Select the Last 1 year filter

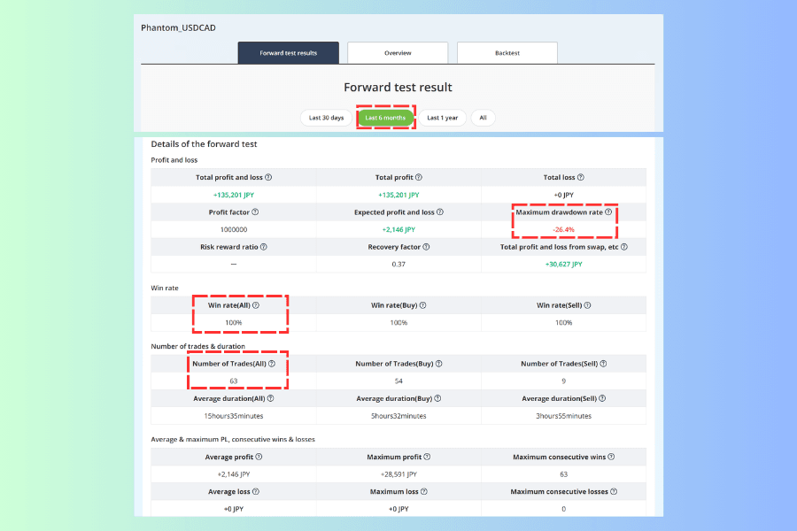pyautogui.click(x=442, y=118)
